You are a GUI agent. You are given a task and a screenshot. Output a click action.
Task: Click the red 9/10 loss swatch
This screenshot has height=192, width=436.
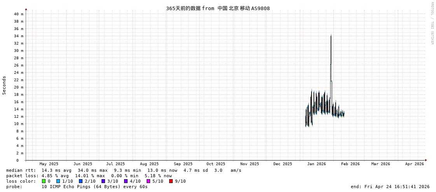click(x=171, y=181)
